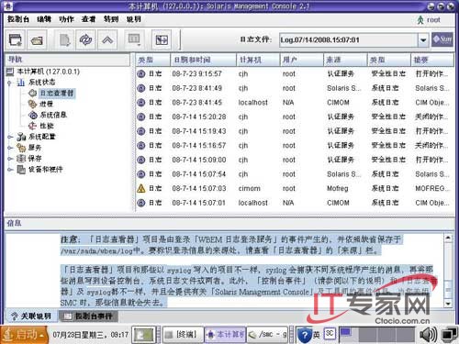
Task: Click the 服务 services tree icon
Action: click(x=21, y=148)
